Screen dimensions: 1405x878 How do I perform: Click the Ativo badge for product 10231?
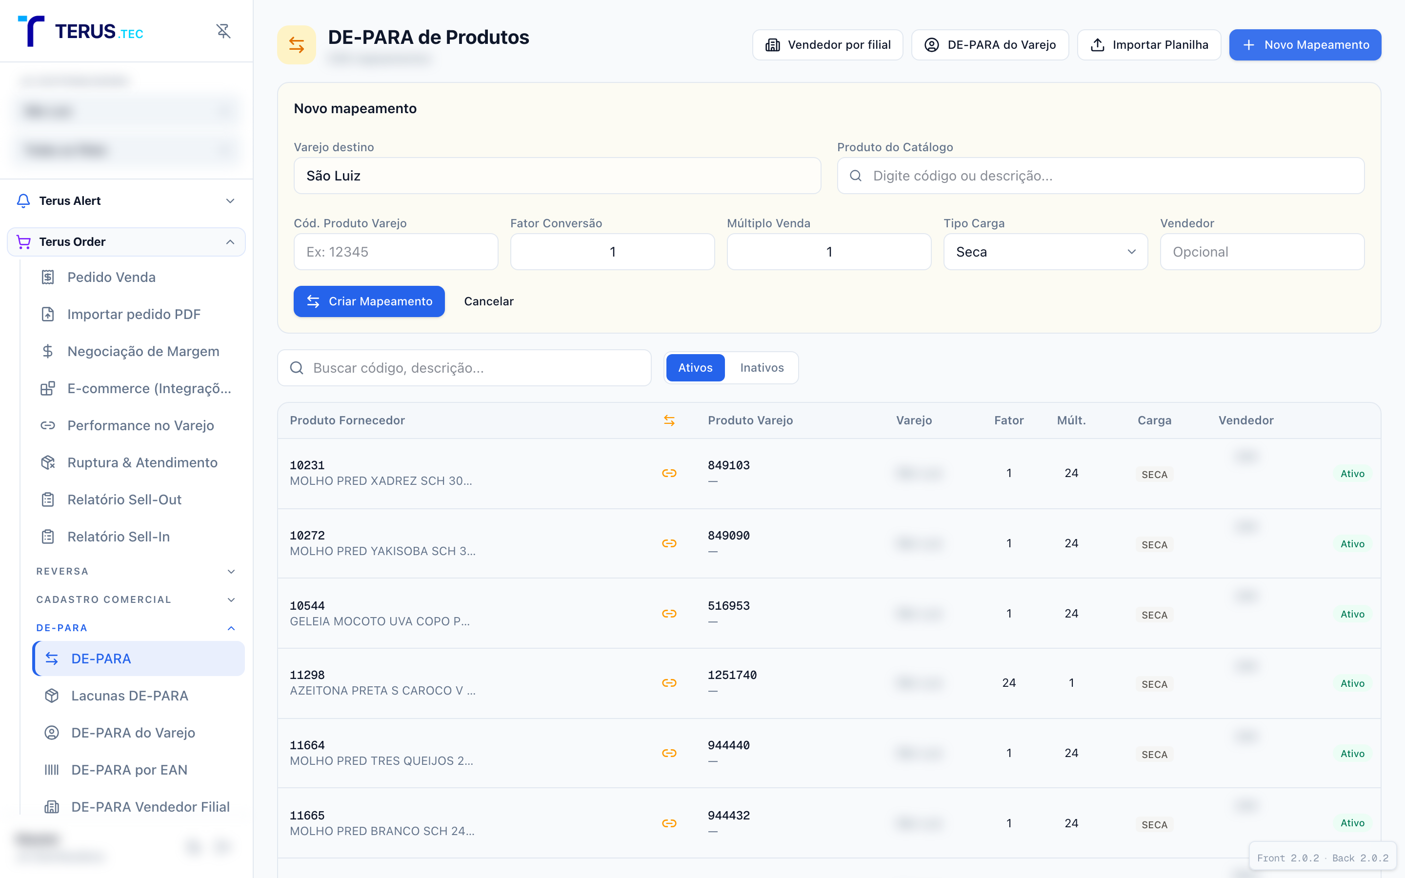1352,474
